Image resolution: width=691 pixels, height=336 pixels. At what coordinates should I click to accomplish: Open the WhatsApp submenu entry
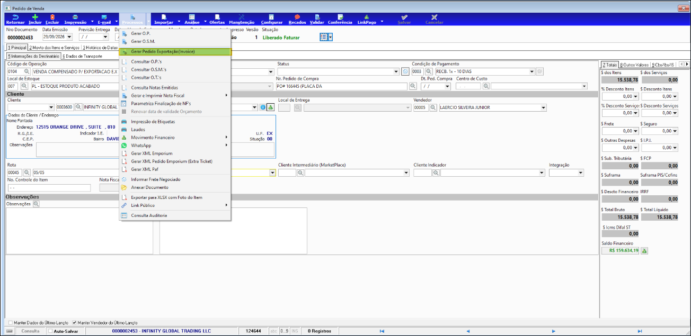(175, 145)
